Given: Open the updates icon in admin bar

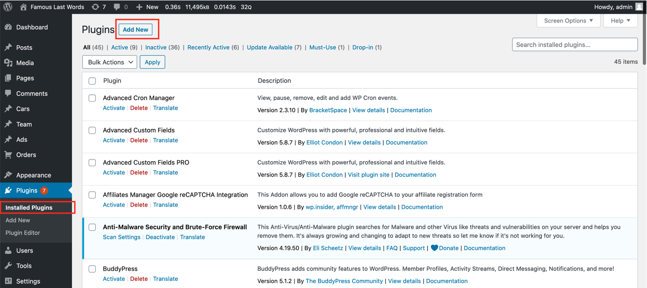Looking at the screenshot, I should 95,7.
